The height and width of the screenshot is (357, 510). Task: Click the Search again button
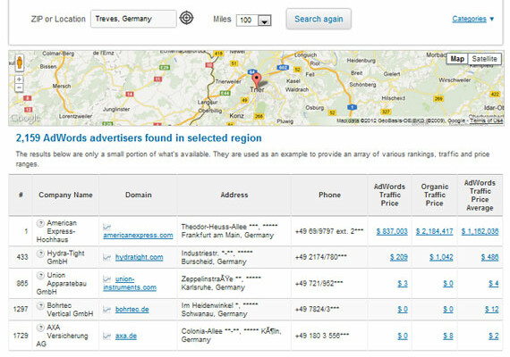(x=319, y=19)
